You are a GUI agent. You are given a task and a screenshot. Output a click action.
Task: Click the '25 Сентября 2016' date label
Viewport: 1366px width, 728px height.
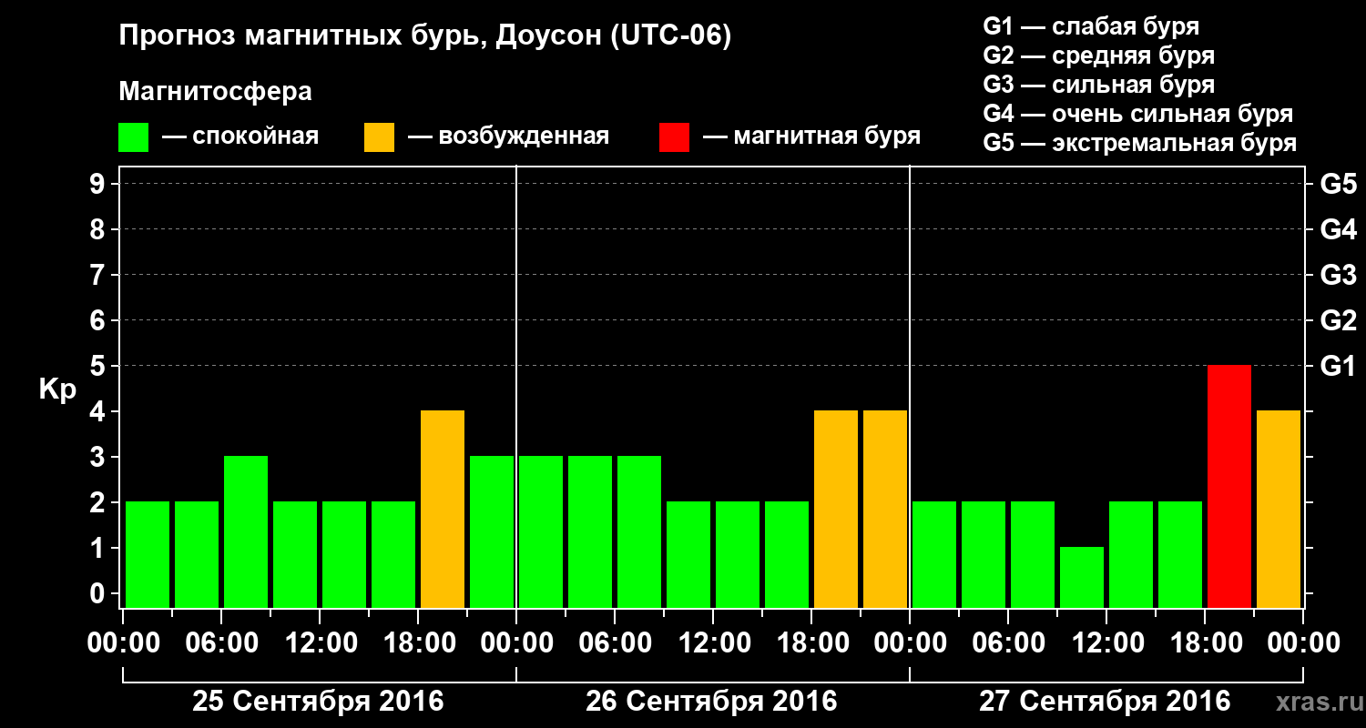pos(318,702)
